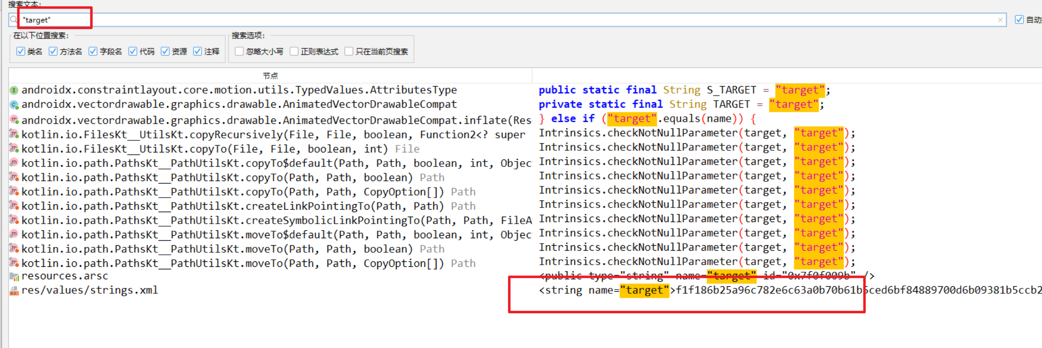Uncheck the 资源 search checkbox
1042x348 pixels.
tap(165, 51)
